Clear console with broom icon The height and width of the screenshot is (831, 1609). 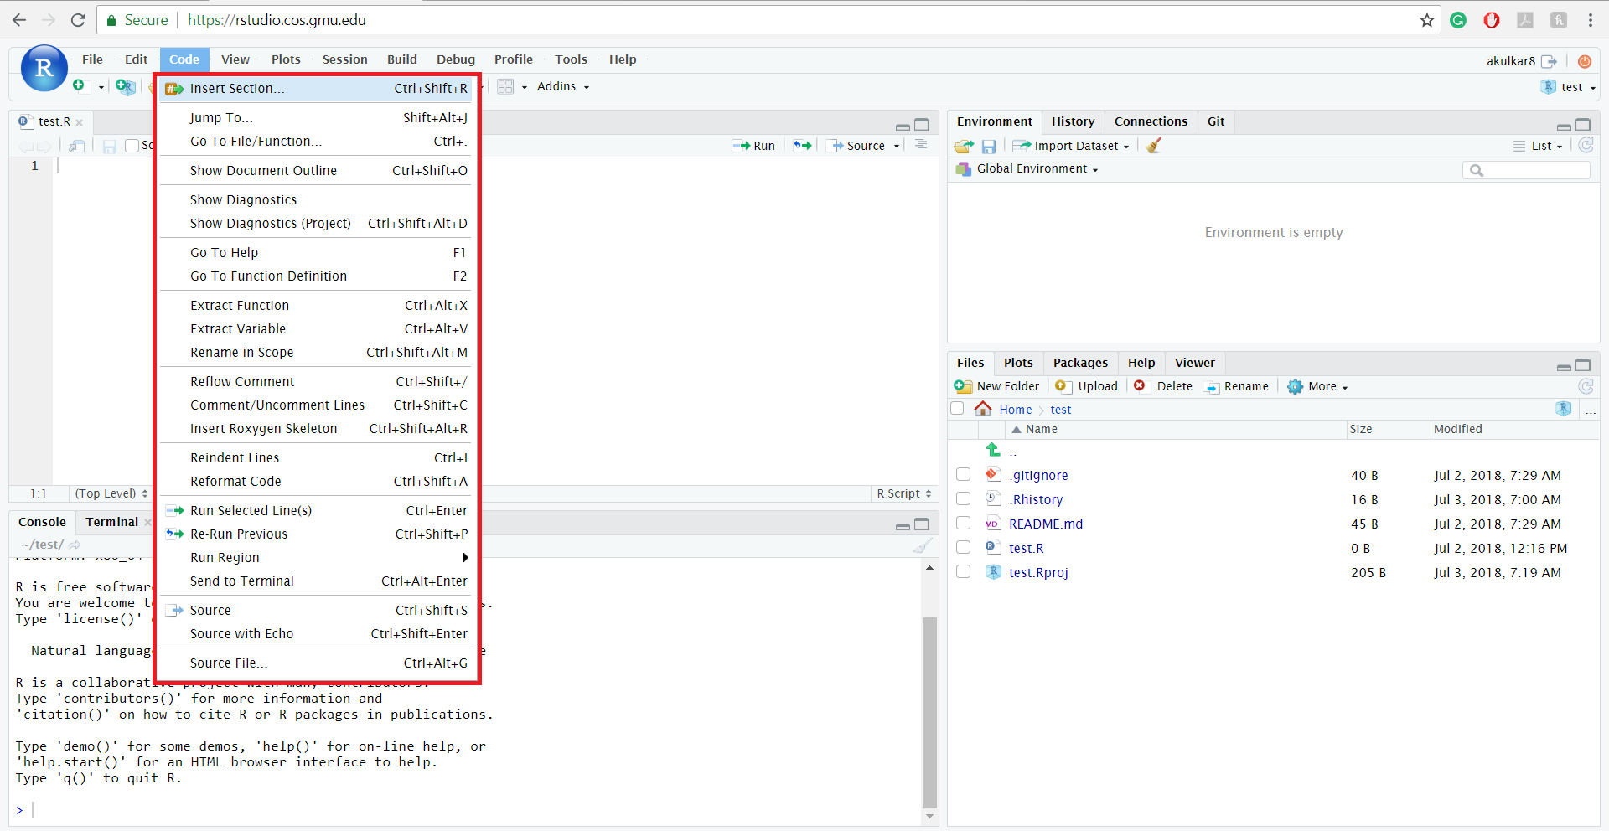(922, 546)
